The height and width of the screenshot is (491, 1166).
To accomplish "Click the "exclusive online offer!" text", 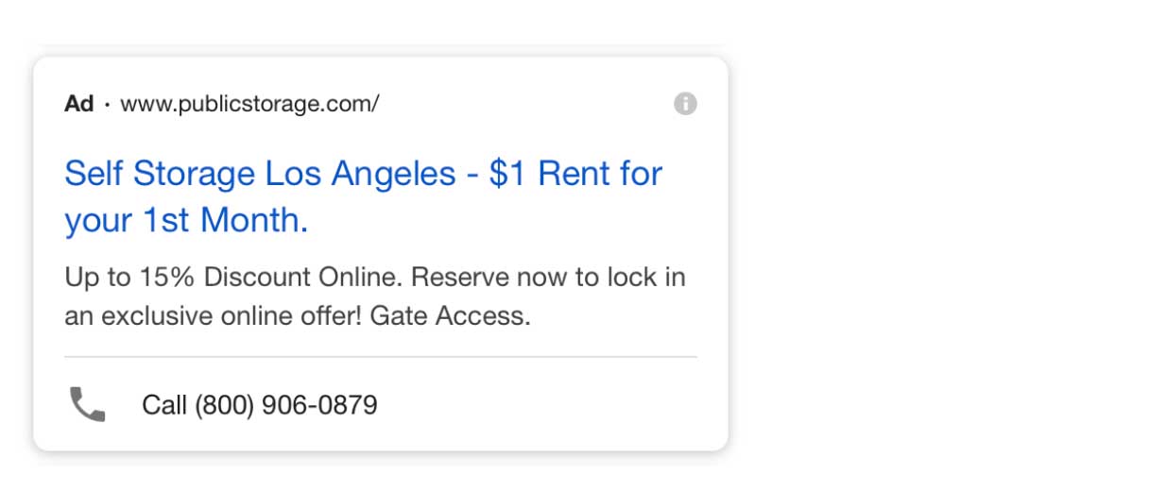I will [231, 315].
